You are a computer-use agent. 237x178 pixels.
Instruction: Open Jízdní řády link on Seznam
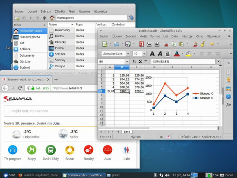pyautogui.click(x=51, y=153)
